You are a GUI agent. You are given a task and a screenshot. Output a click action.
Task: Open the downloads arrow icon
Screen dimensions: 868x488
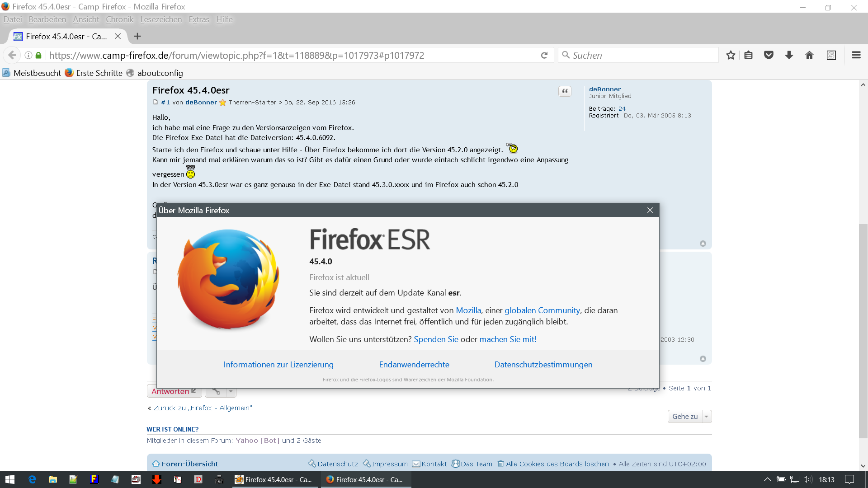[789, 55]
